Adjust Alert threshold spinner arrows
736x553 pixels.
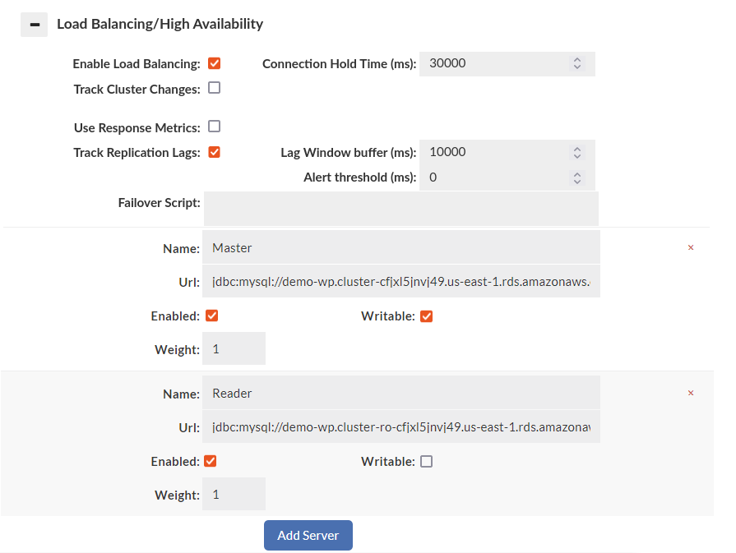point(577,177)
